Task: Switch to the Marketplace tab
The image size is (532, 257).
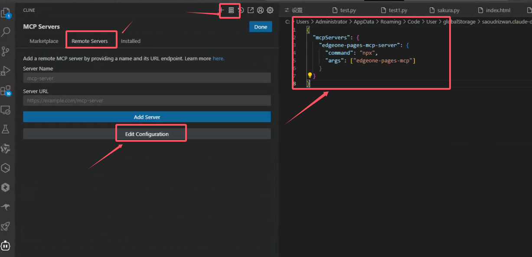Action: (x=44, y=41)
